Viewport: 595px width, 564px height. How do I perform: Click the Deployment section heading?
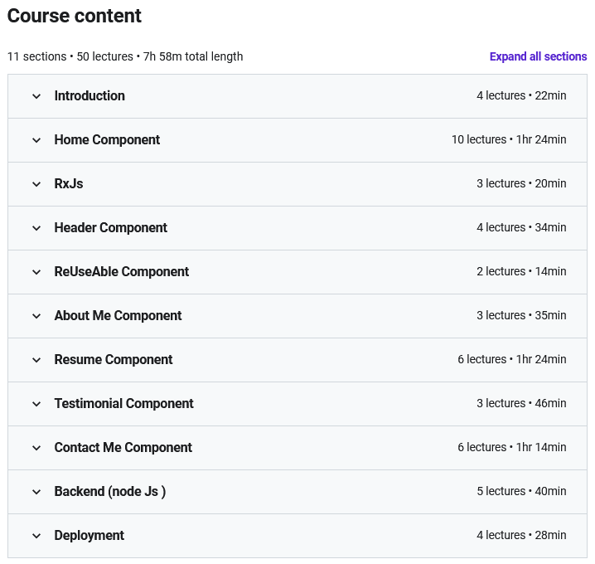(x=89, y=536)
